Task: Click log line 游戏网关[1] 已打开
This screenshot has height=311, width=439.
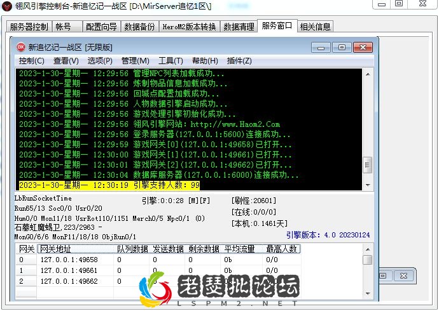Action: click(x=155, y=155)
